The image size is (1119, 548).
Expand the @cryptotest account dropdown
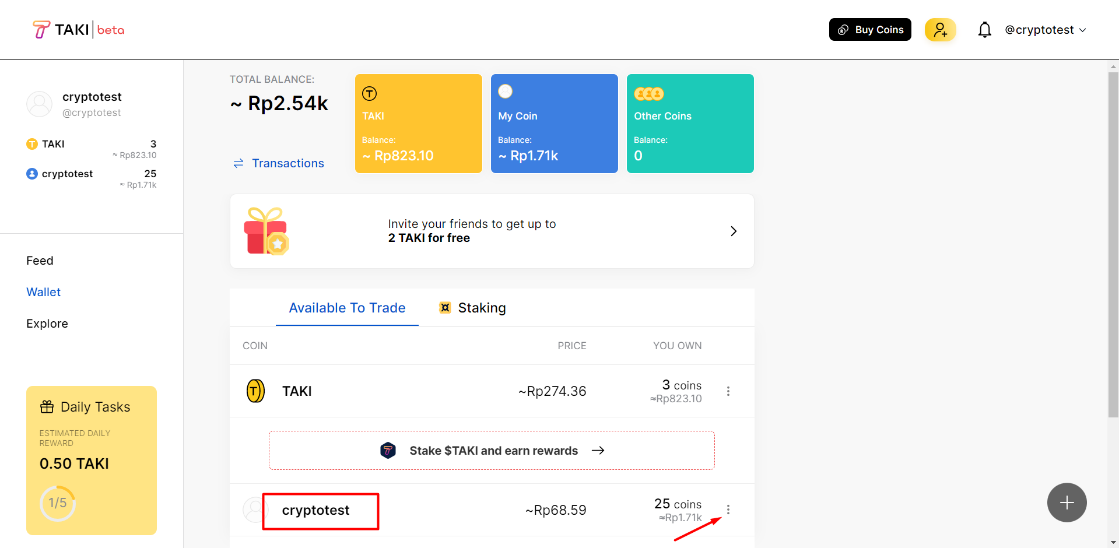(x=1045, y=30)
